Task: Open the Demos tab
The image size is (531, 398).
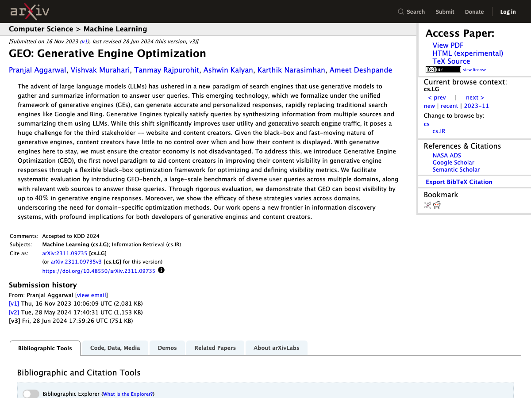Action: [167, 348]
